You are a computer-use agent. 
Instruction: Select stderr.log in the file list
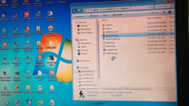click(x=109, y=43)
